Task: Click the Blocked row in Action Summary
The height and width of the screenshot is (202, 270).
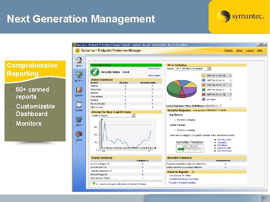Action: pos(126,93)
